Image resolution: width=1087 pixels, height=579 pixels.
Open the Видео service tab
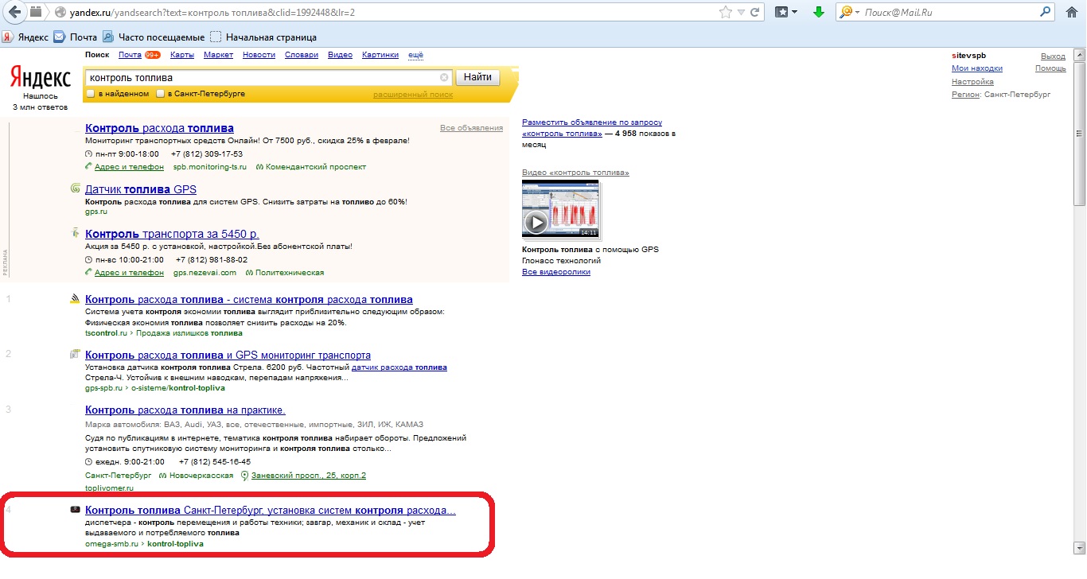pos(340,55)
